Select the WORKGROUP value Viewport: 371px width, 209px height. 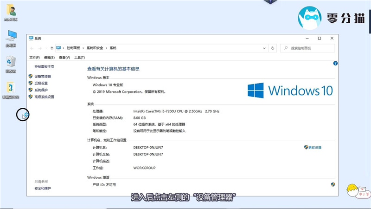144,168
